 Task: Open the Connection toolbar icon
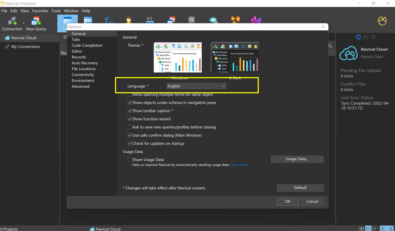point(12,21)
